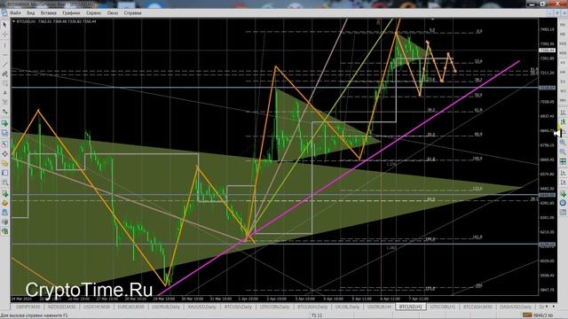568x319 pixels.
Task: Open the Вставка menu
Action: 49,13
